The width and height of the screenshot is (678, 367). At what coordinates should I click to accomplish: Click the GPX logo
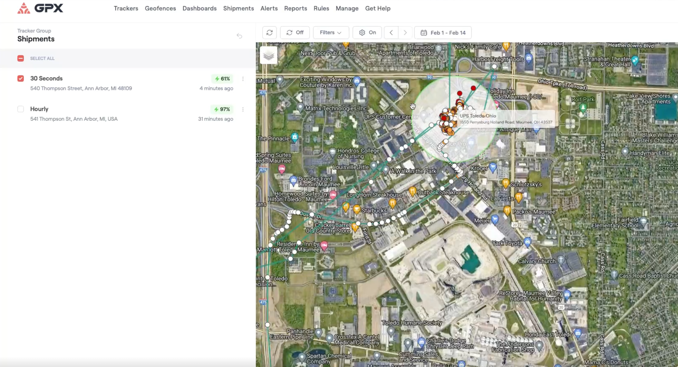pyautogui.click(x=40, y=8)
